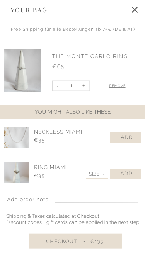Viewport: 145px width, 259px height.
Task: Remove The Monte Carlo Ring from bag
Action: click(117, 86)
